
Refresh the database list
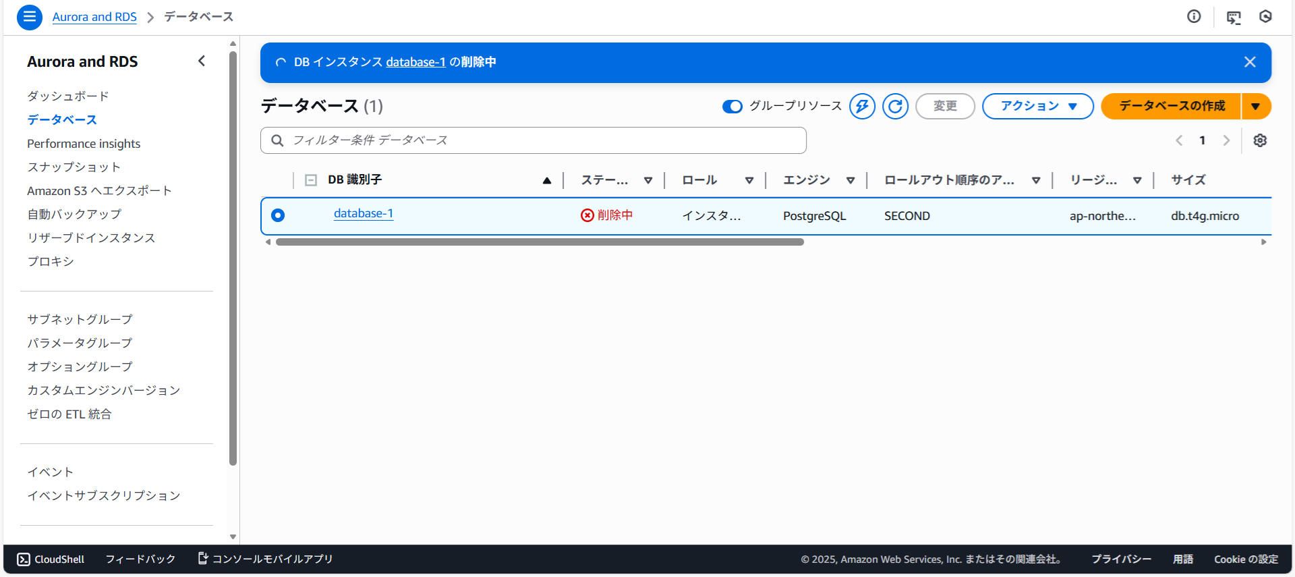[895, 107]
